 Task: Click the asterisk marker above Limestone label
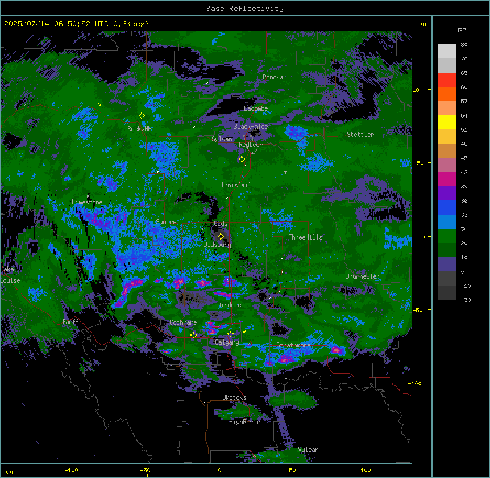point(87,196)
